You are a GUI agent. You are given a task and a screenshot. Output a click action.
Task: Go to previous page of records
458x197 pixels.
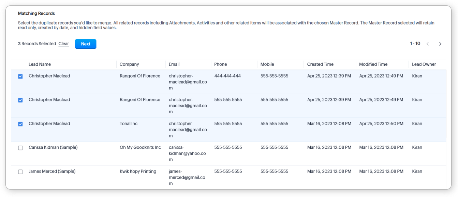coord(428,44)
